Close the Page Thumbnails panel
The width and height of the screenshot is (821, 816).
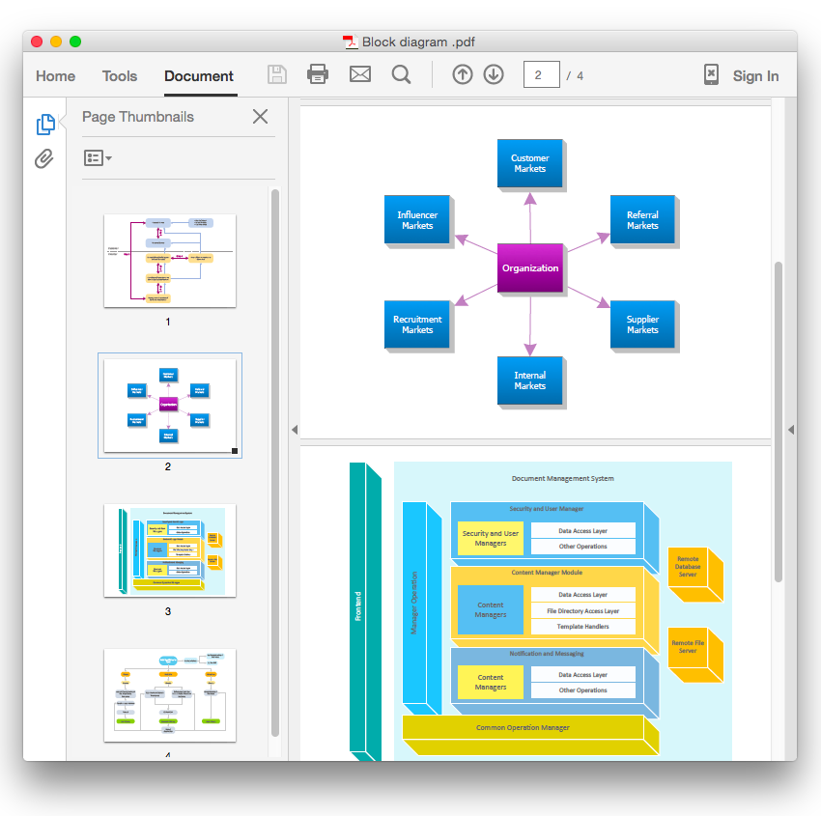(x=260, y=116)
